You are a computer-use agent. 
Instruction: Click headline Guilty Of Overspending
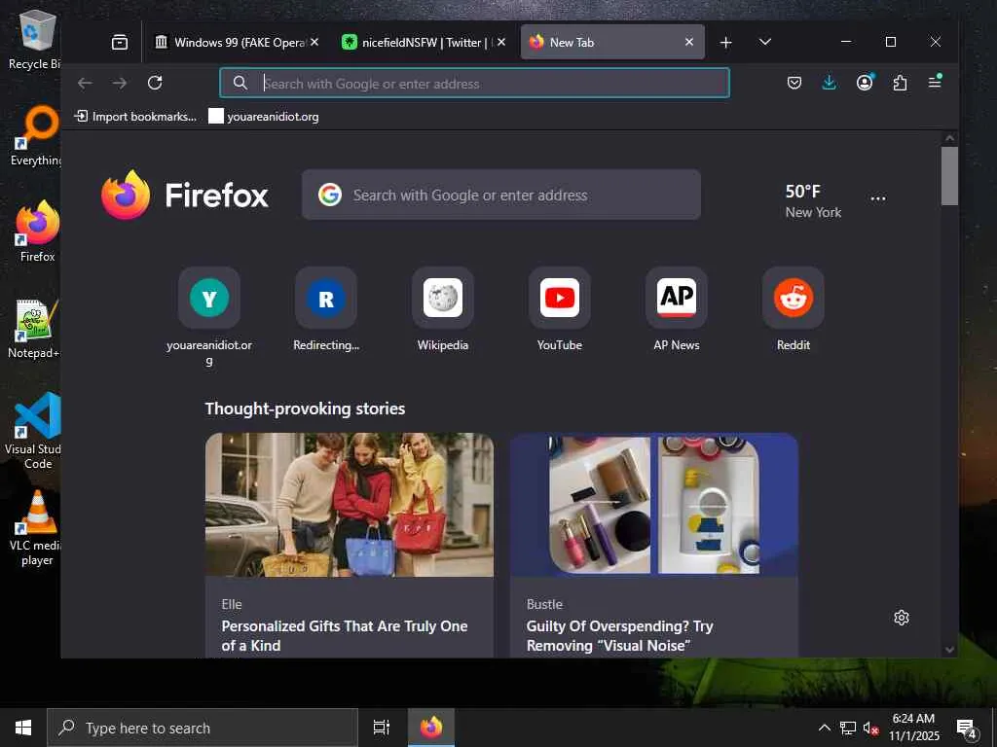(620, 635)
